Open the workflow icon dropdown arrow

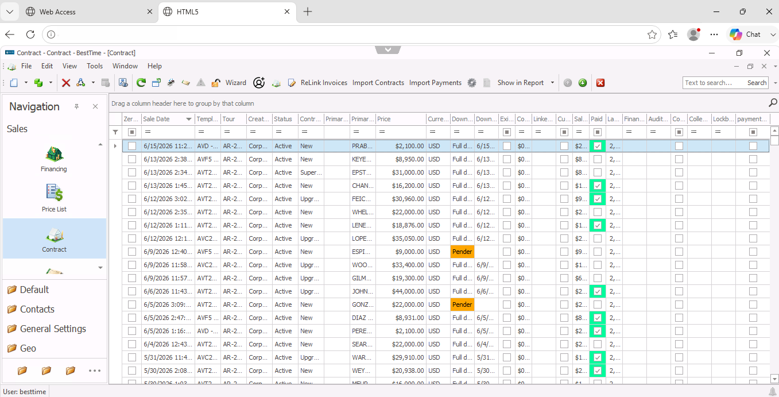point(93,83)
